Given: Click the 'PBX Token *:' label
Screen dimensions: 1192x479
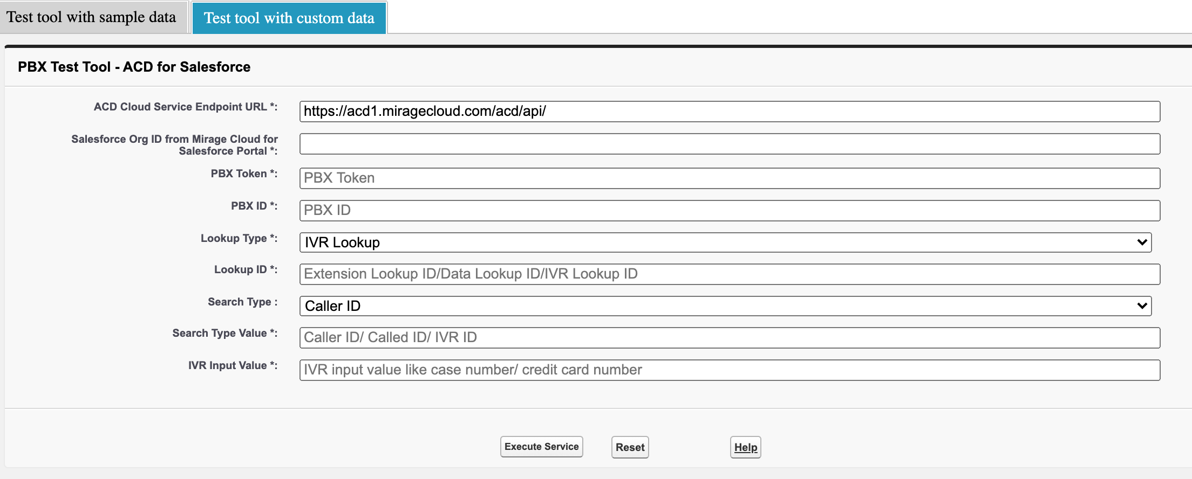Looking at the screenshot, I should coord(244,173).
